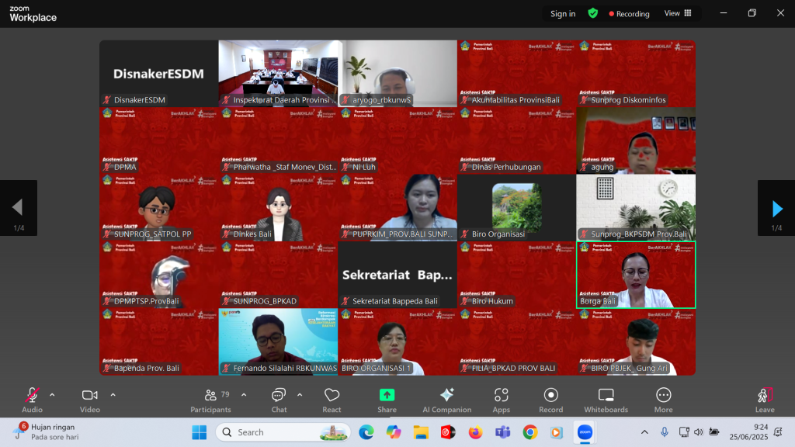Select the Borga Bali video tile
Viewport: 795px width, 447px height.
point(636,274)
